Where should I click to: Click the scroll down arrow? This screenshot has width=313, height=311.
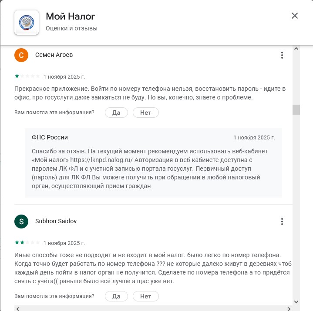point(296,301)
